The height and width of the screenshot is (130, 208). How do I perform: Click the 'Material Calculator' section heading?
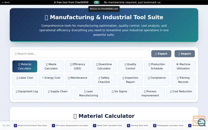[104, 116]
